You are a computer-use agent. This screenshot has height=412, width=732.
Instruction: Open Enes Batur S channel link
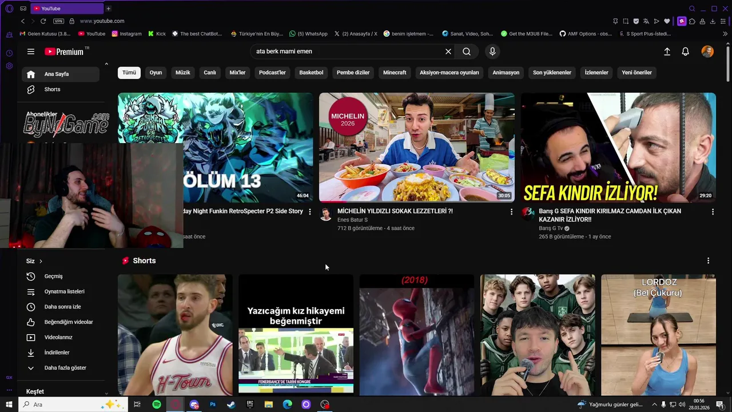352,220
